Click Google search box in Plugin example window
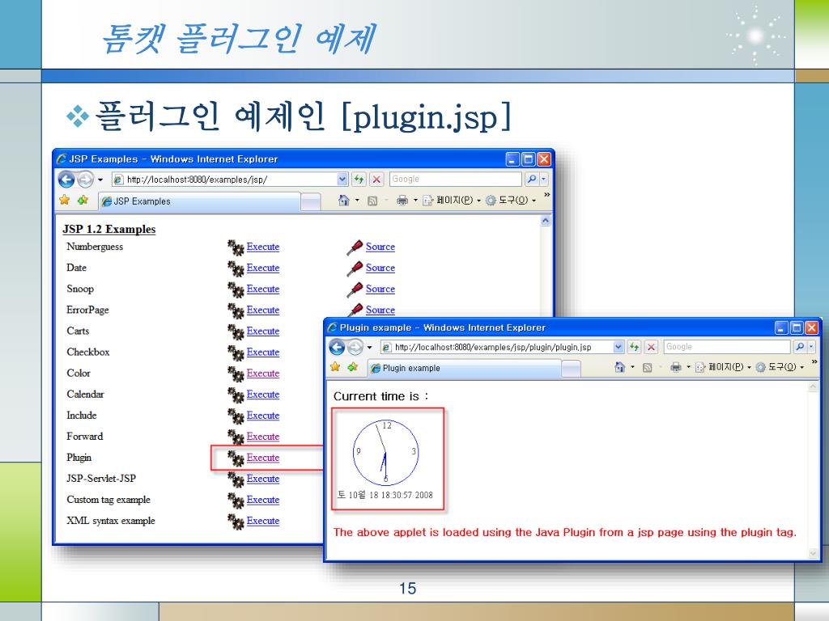829x621 pixels. 727,347
